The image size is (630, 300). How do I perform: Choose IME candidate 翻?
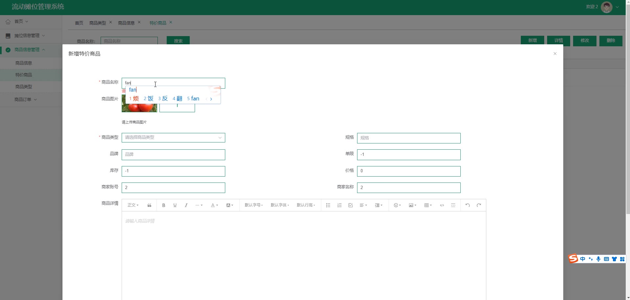[178, 98]
